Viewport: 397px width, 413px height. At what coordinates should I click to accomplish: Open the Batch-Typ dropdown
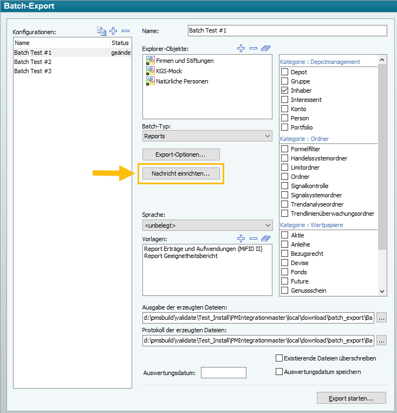pyautogui.click(x=207, y=136)
